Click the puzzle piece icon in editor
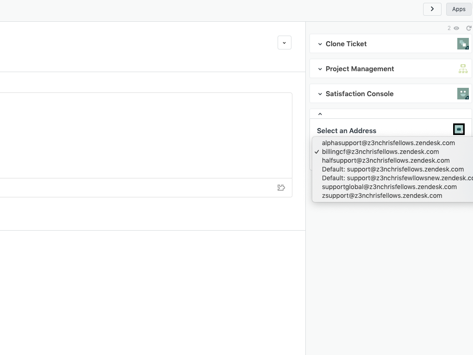This screenshot has width=473, height=355. (281, 188)
